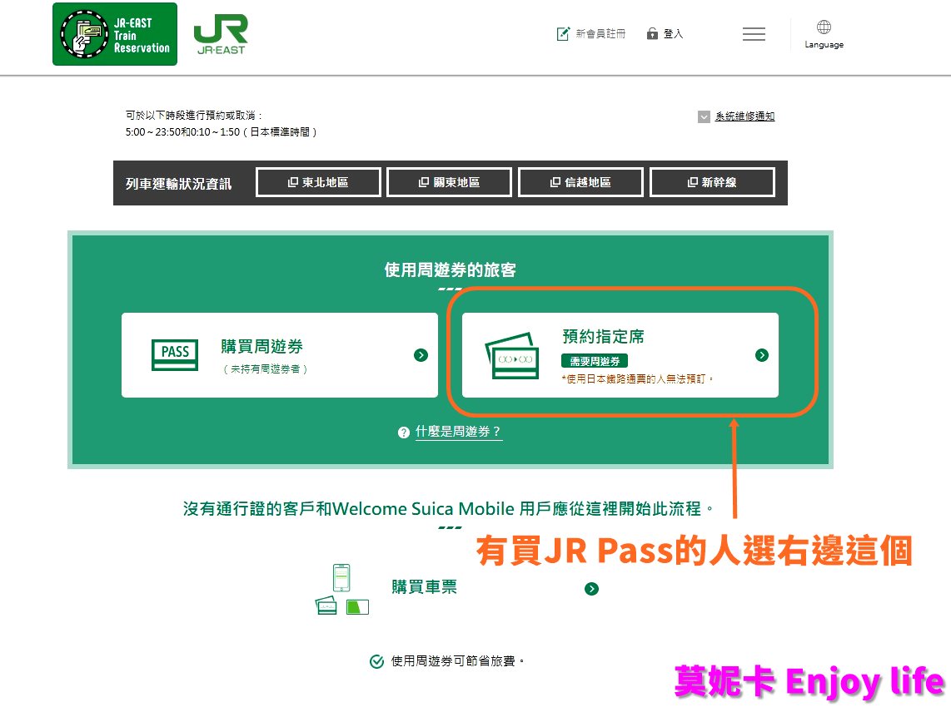The image size is (951, 707).
Task: Click the PASS icon in 購買周遊券 card
Action: (x=175, y=354)
